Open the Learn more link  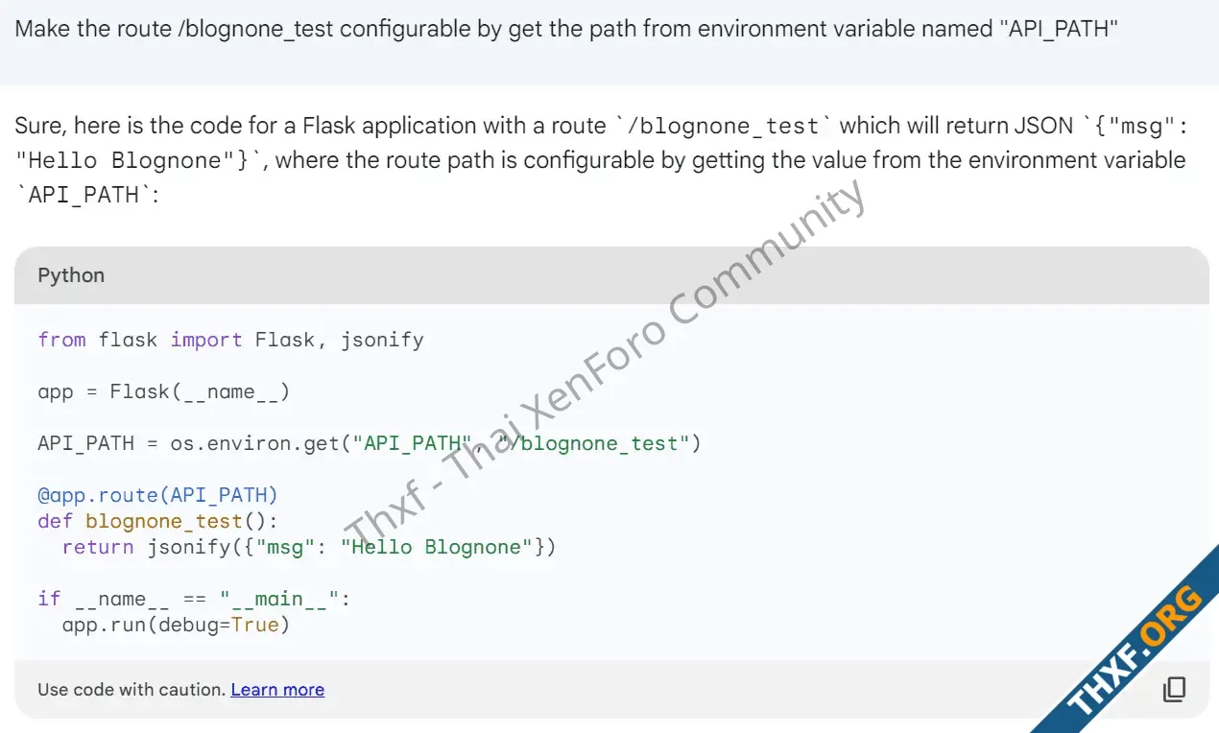click(x=277, y=689)
